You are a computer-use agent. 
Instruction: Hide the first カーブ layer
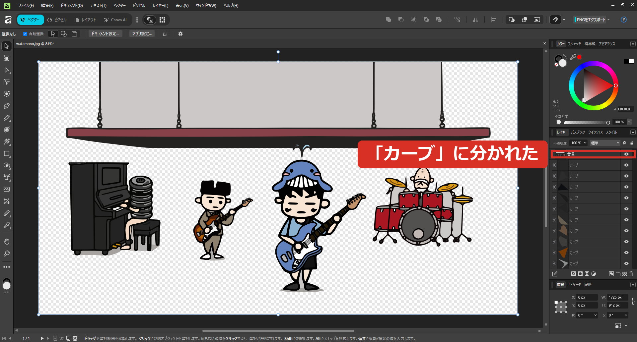626,165
